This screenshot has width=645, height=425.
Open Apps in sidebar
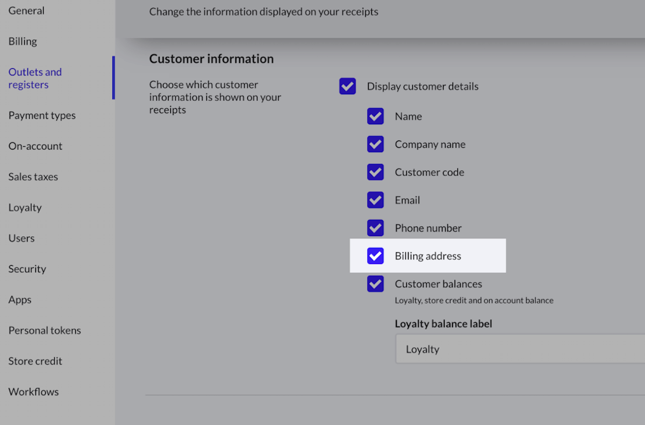tap(20, 300)
